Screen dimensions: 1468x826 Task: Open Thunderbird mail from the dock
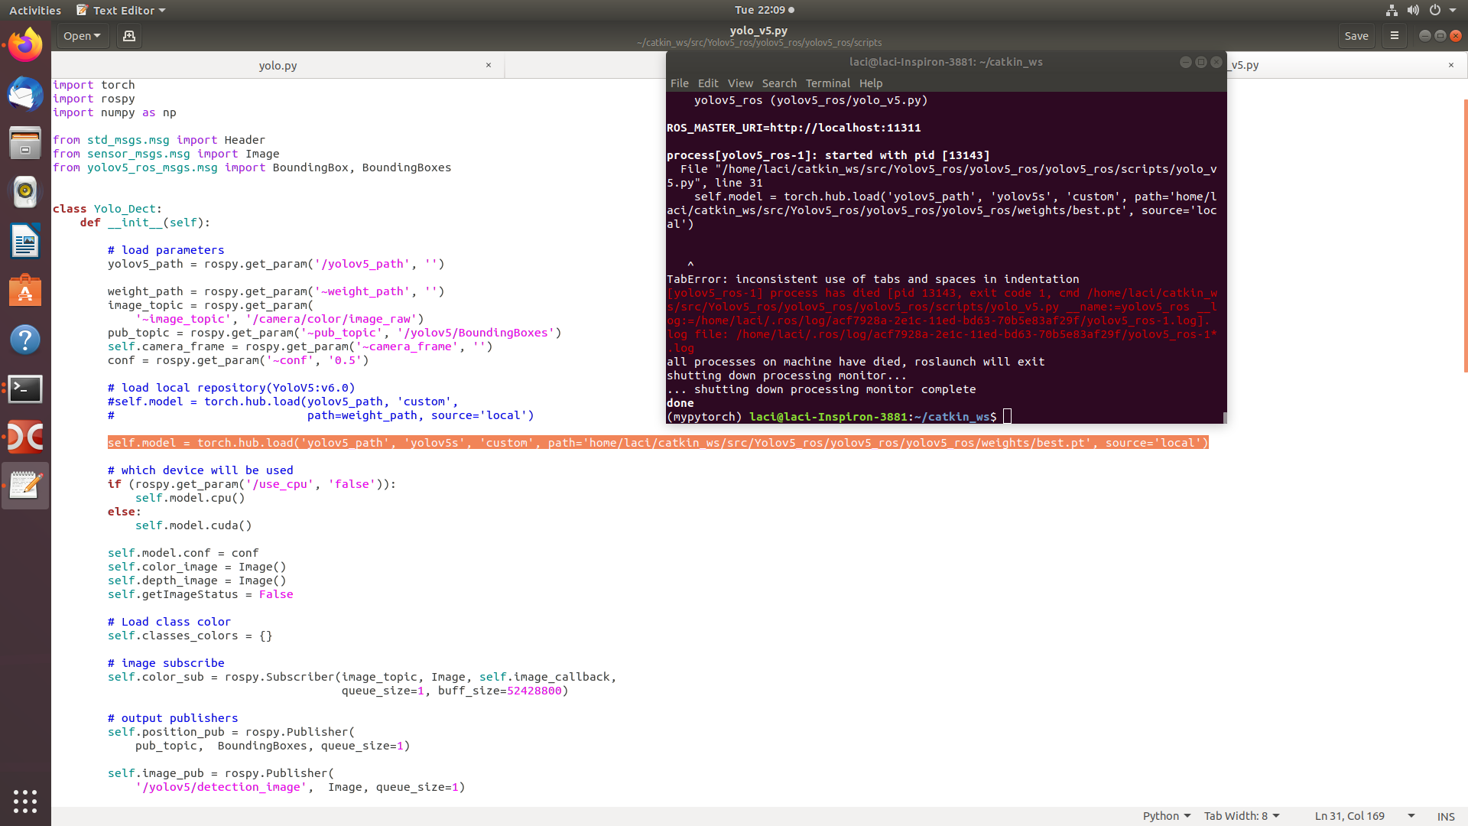[25, 95]
